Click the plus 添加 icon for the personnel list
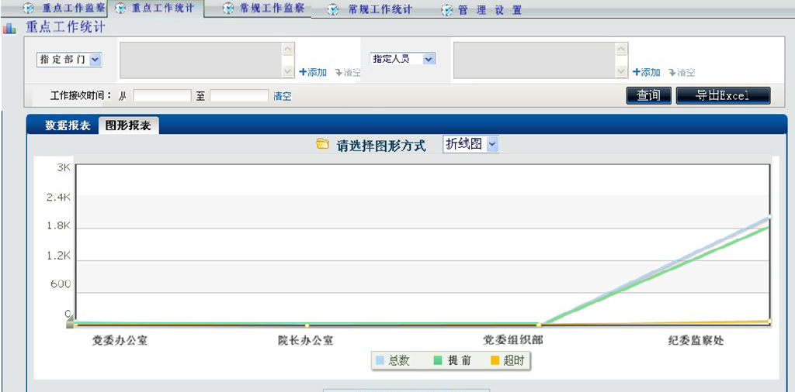Screen dimensions: 795x392 point(637,72)
